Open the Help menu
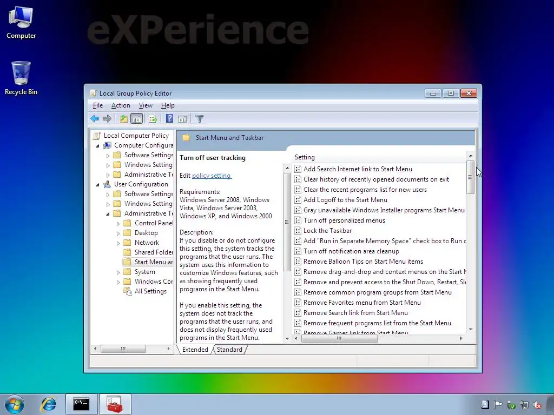554x415 pixels. point(168,105)
